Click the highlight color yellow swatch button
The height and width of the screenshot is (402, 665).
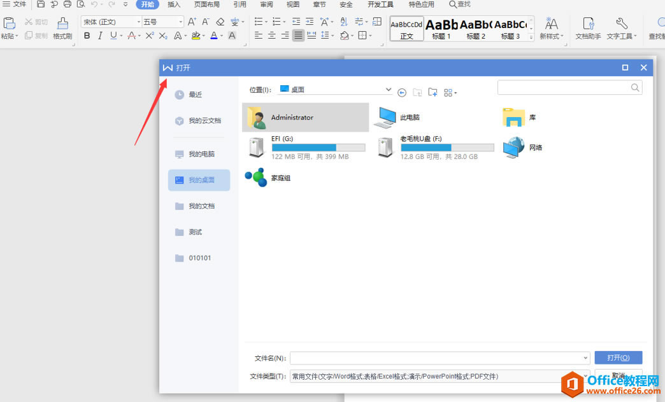[196, 36]
